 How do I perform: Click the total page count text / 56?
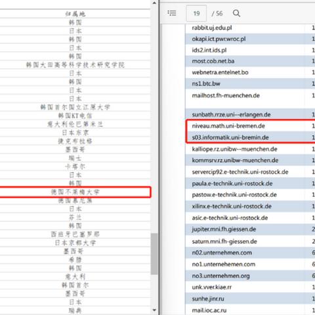217,14
